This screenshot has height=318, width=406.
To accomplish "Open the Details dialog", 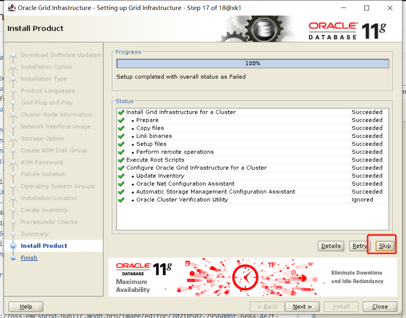I will (331, 246).
